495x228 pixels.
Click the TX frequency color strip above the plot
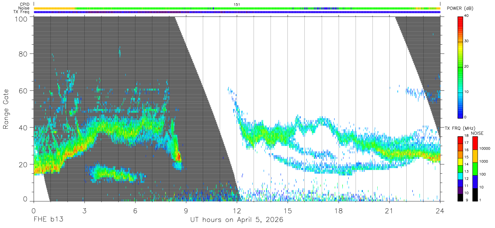point(237,12)
